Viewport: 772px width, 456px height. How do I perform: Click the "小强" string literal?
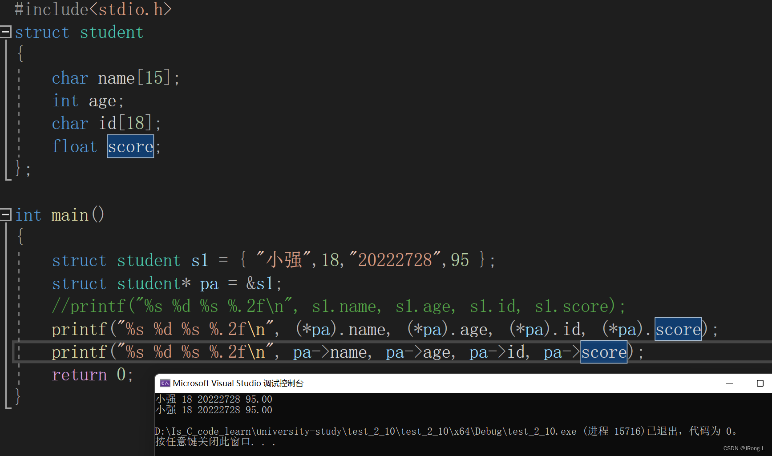[x=283, y=259]
